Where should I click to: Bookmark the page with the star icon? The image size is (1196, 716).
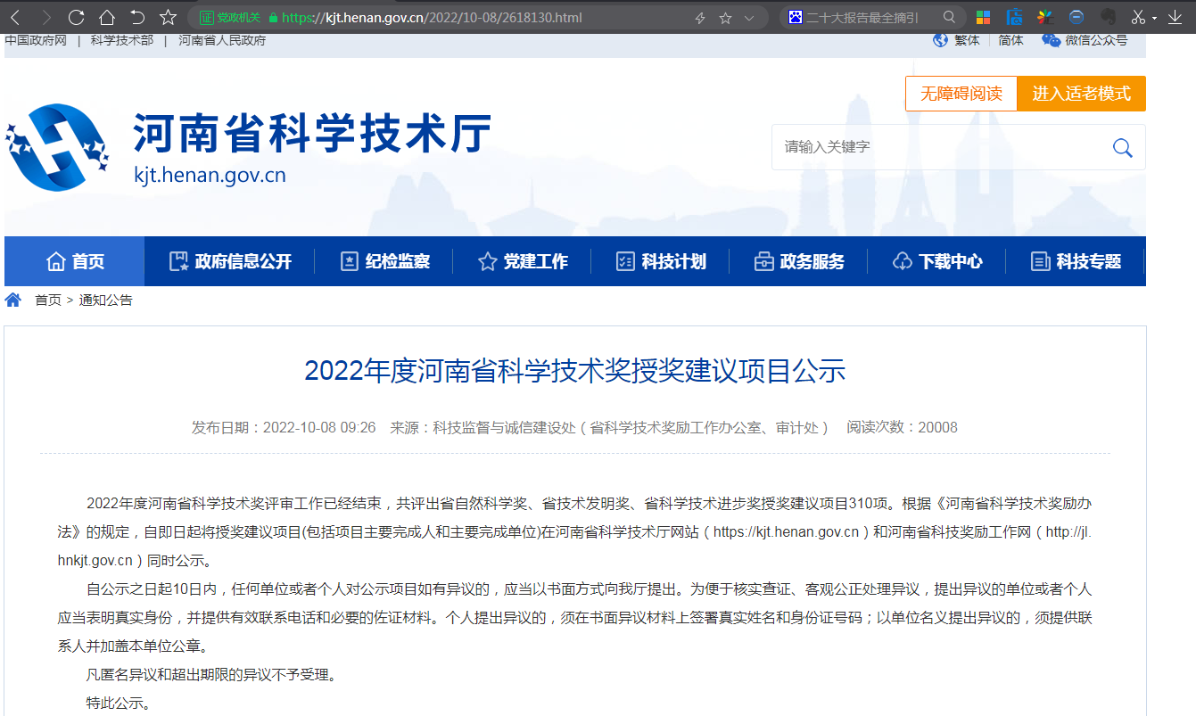coord(168,15)
